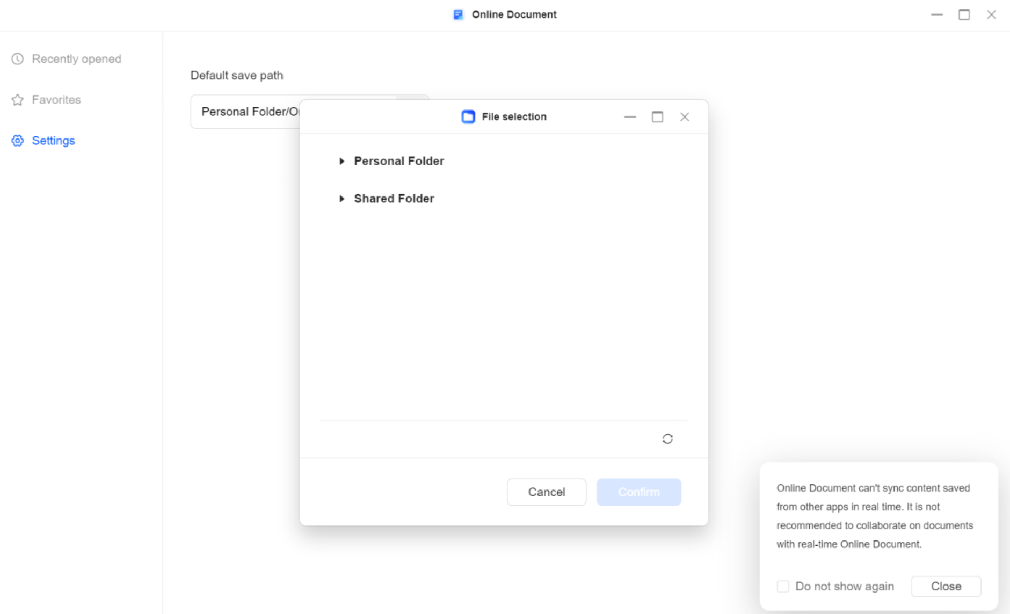Expand the Personal Folder tree arrow
Viewport: 1010px width, 614px height.
pos(342,161)
